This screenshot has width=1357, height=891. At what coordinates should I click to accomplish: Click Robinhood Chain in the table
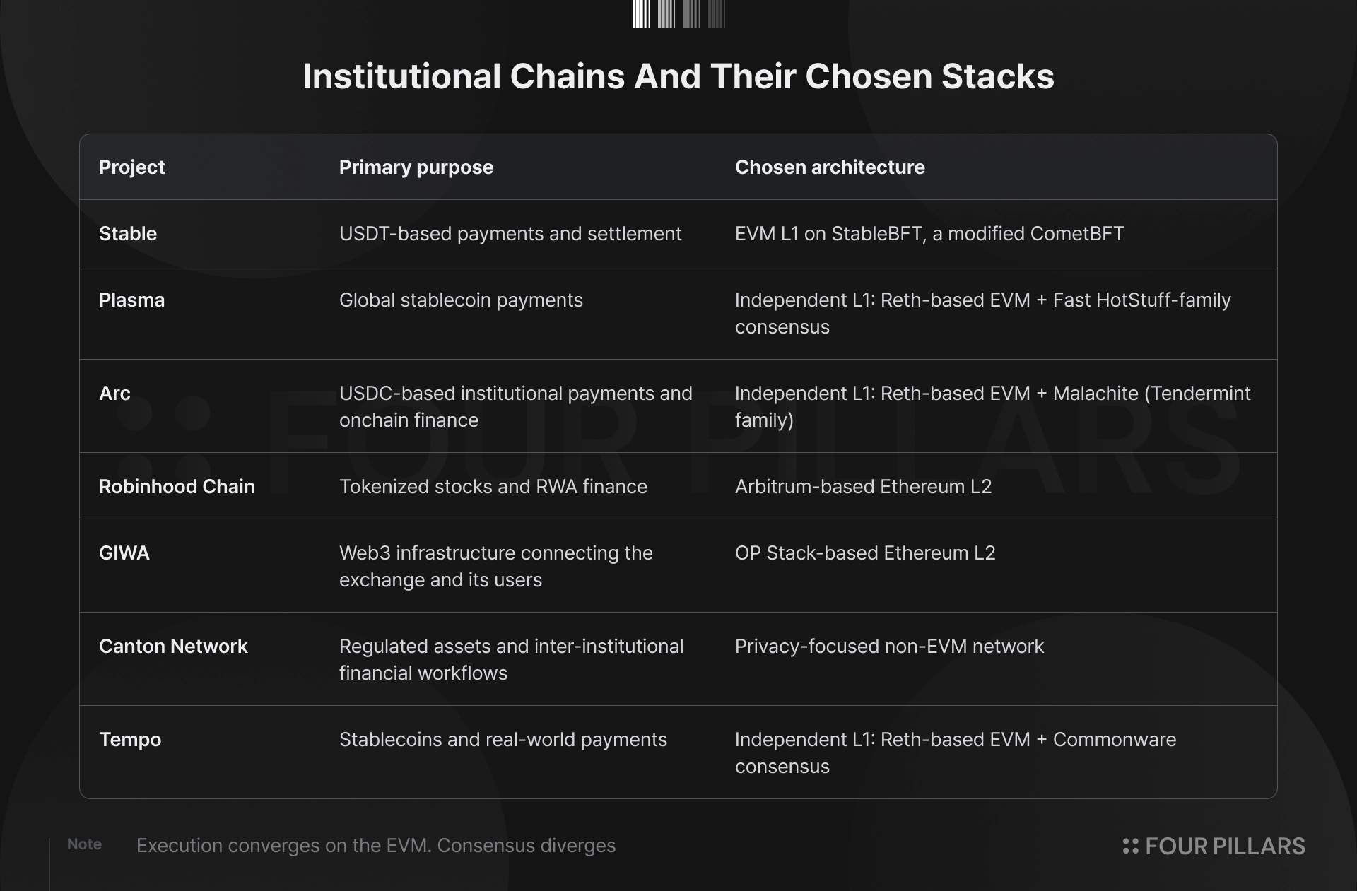tap(177, 486)
